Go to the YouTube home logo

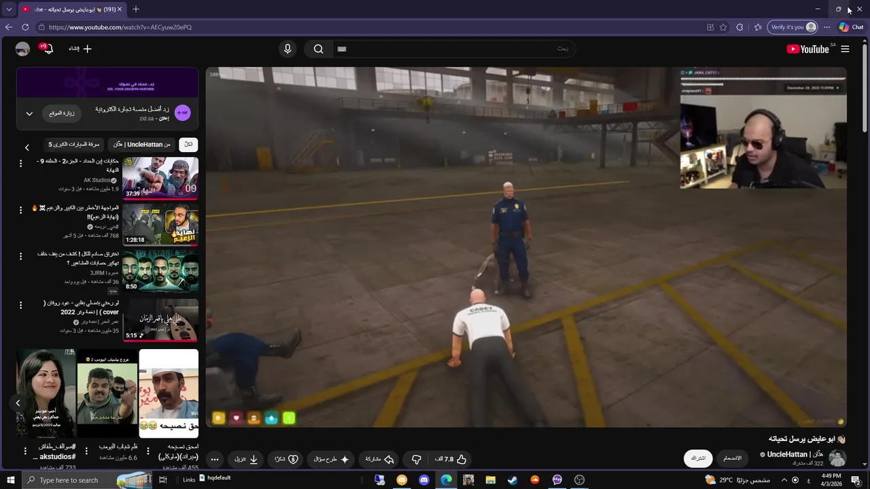(x=808, y=49)
